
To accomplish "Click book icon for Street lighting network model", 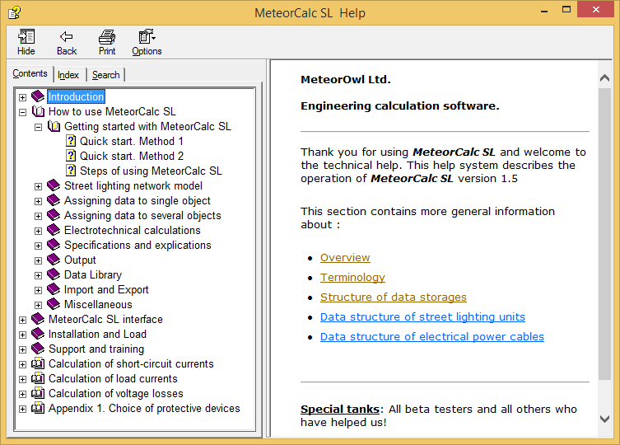I will pyautogui.click(x=54, y=185).
